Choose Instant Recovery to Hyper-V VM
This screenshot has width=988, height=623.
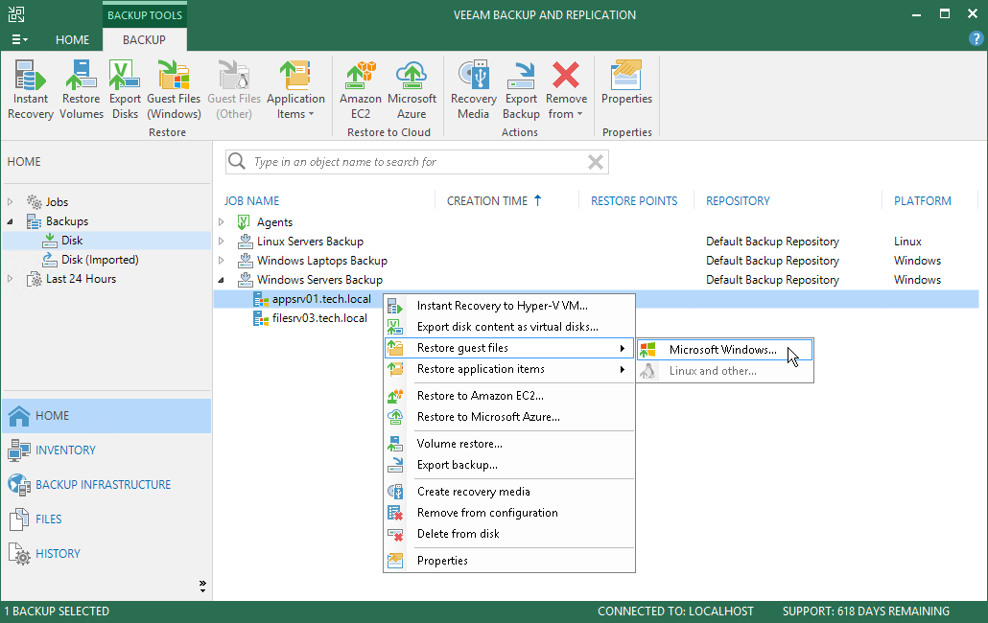point(509,306)
